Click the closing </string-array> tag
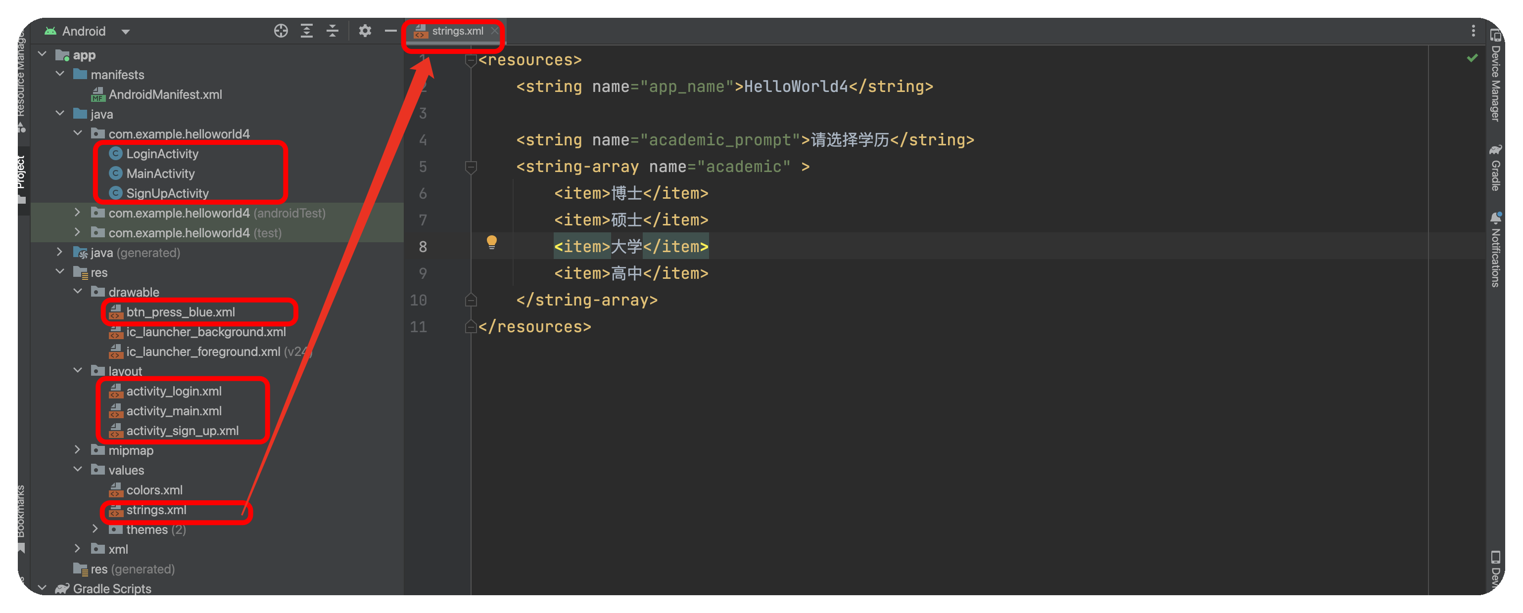Screen dimensions: 1523x613 (x=586, y=300)
